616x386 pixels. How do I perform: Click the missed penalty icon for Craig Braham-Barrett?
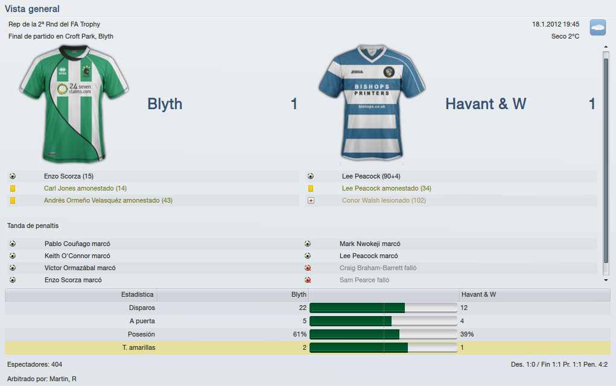coord(308,268)
